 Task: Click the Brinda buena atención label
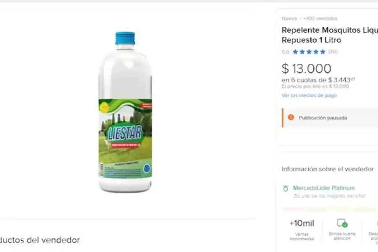(x=342, y=236)
